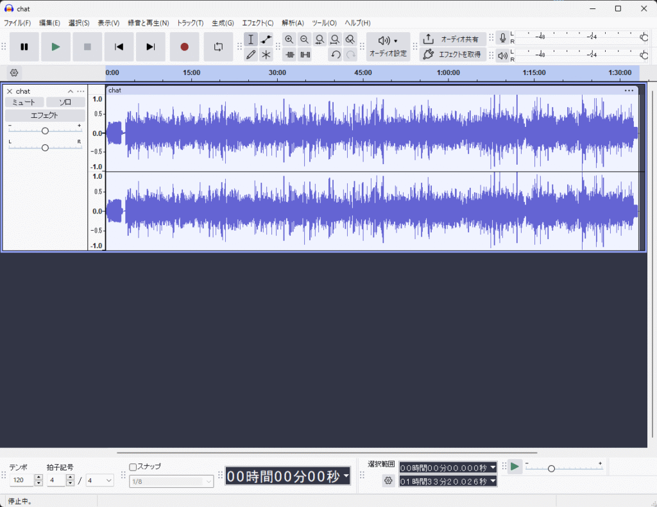Open the 生成(G) menu
Viewport: 657px width, 507px height.
(x=223, y=23)
